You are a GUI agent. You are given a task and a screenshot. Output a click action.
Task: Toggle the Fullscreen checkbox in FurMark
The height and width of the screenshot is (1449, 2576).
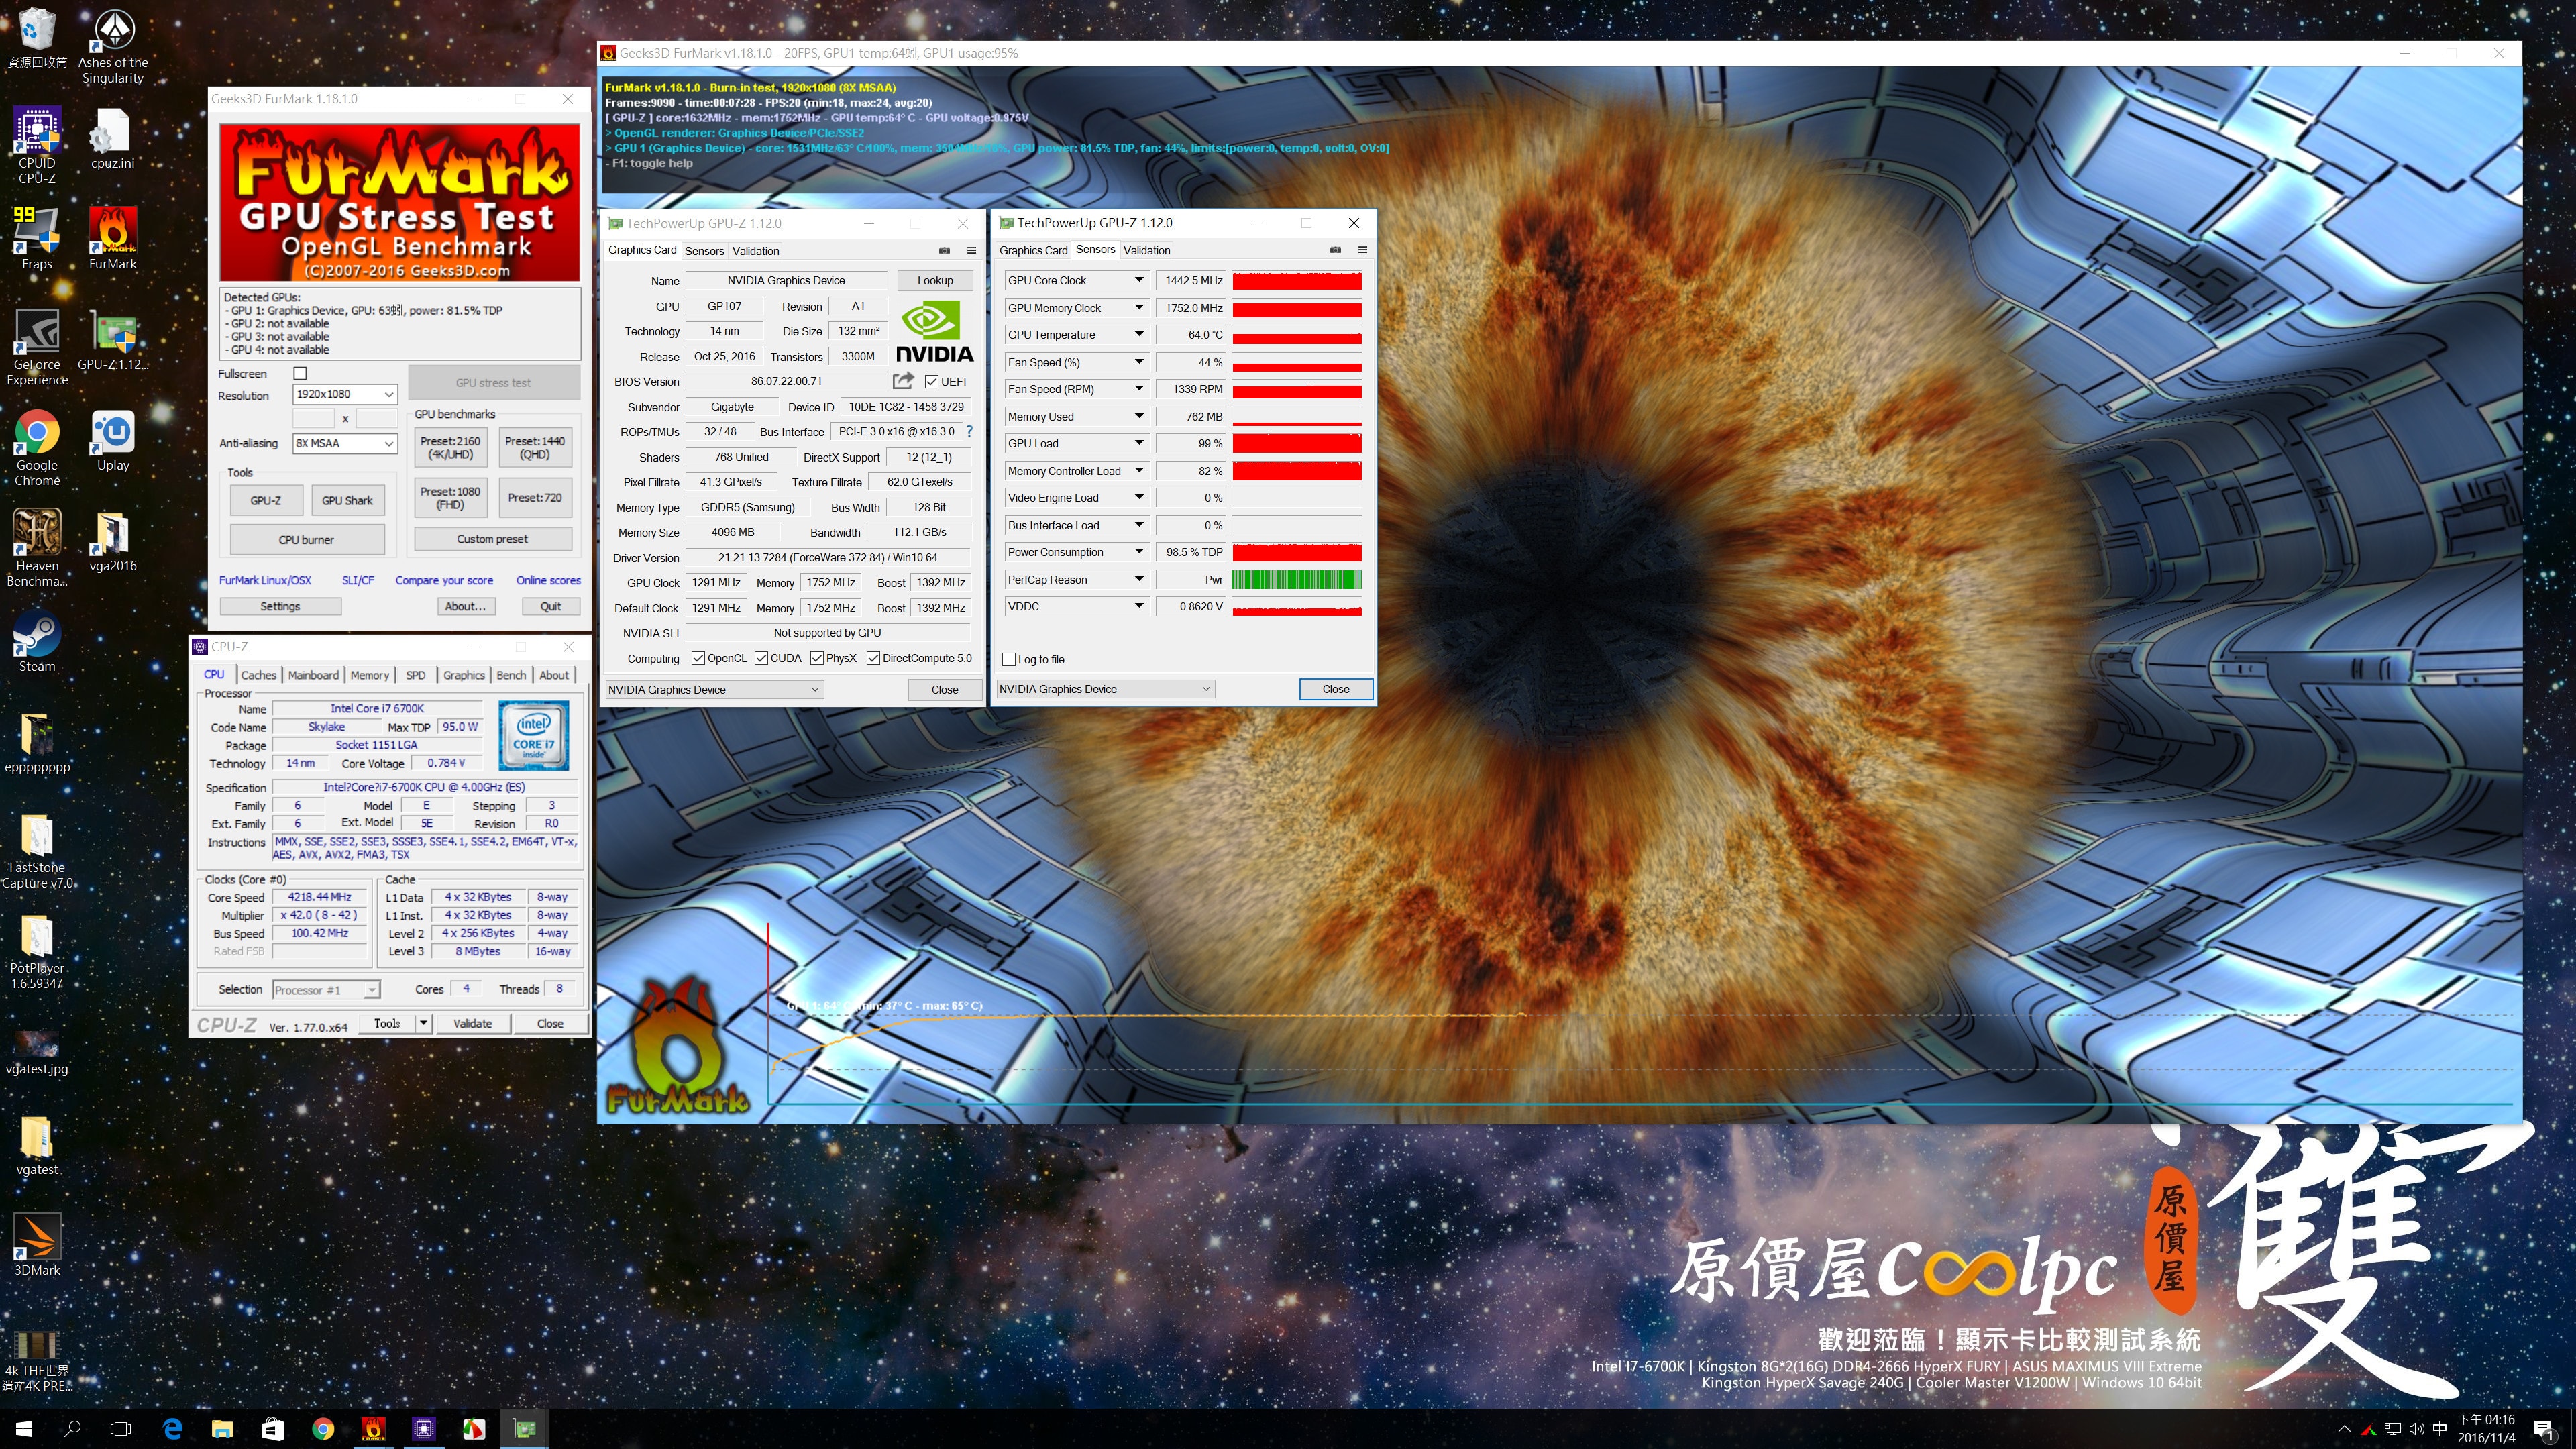(300, 373)
